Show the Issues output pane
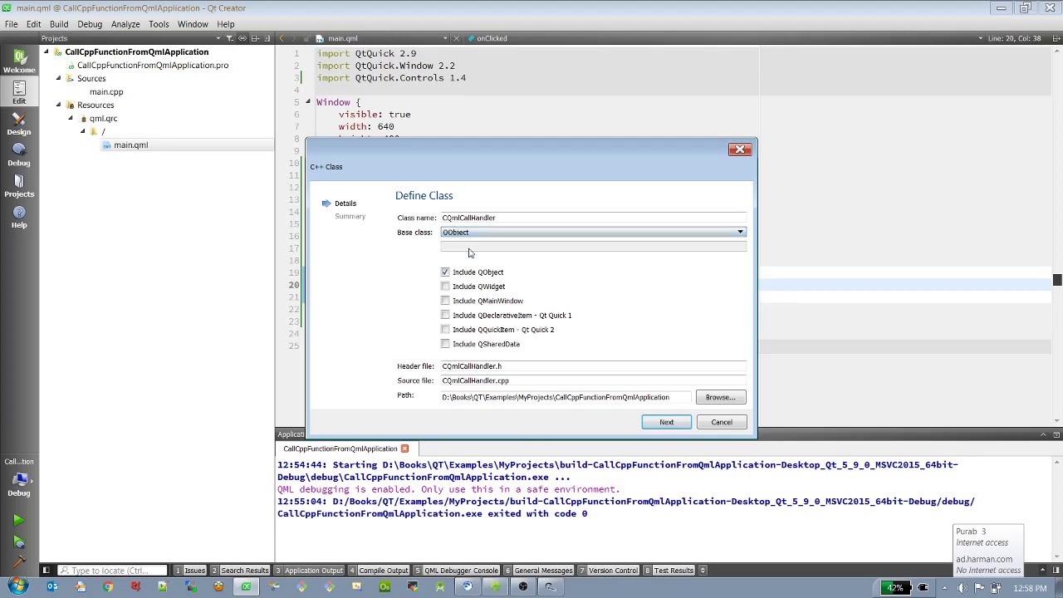Viewport: 1063px width, 598px height. click(x=190, y=571)
